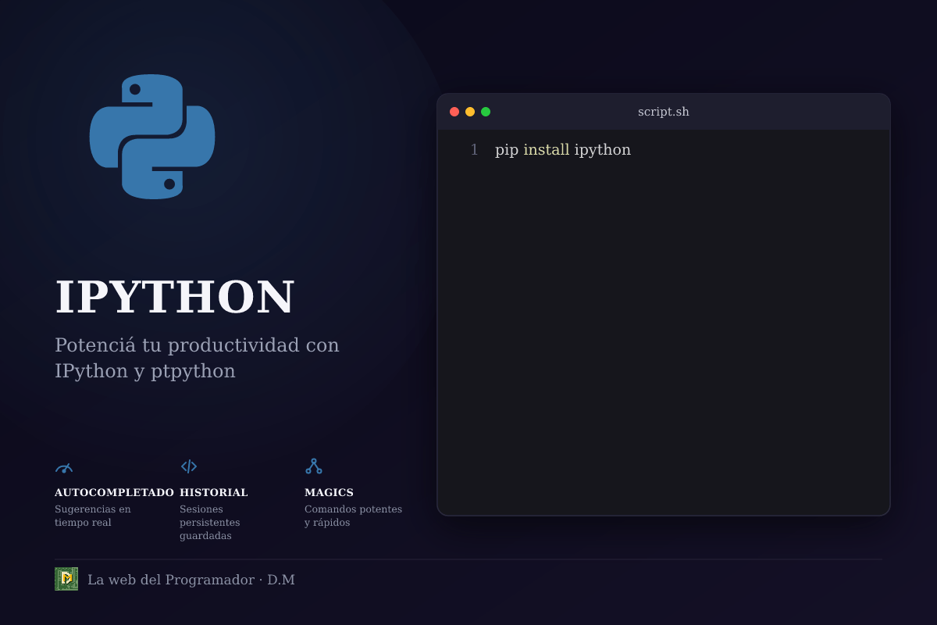This screenshot has width=937, height=625.
Task: Click the HISTORIAL label
Action: point(214,493)
